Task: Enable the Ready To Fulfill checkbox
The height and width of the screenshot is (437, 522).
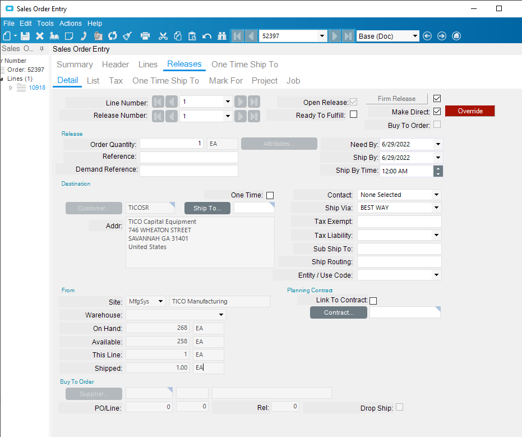Action: tap(354, 114)
